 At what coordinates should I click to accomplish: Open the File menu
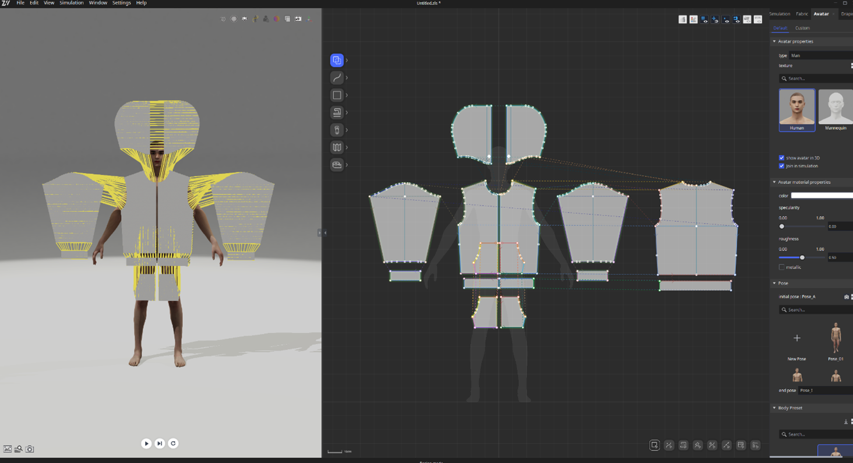point(20,3)
